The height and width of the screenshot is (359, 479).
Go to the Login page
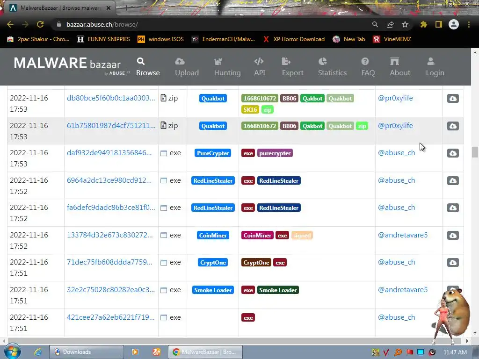pos(435,67)
